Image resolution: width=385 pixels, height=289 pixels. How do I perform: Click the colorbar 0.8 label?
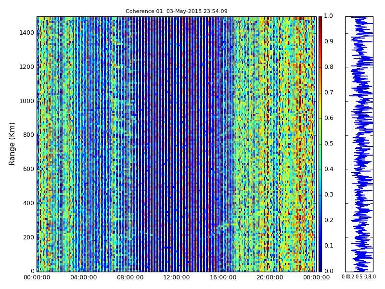click(329, 67)
